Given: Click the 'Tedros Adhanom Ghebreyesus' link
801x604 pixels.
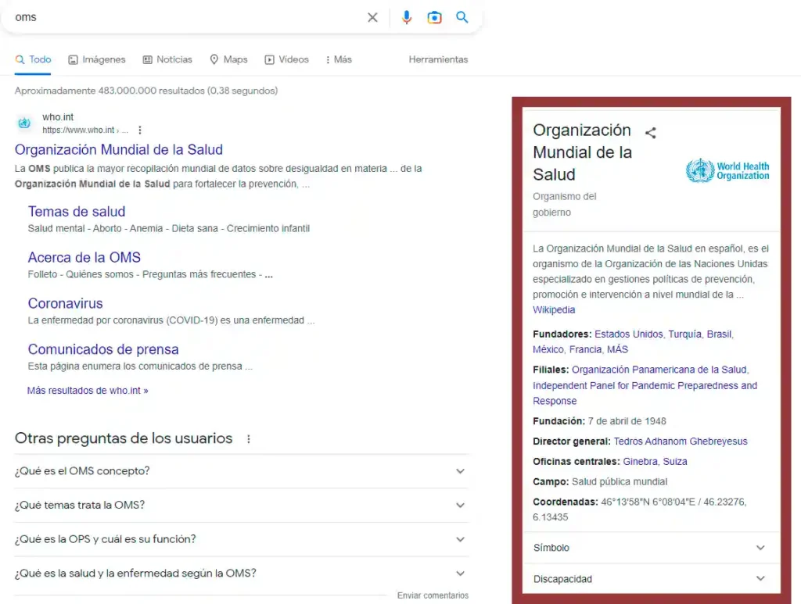Looking at the screenshot, I should [681, 441].
